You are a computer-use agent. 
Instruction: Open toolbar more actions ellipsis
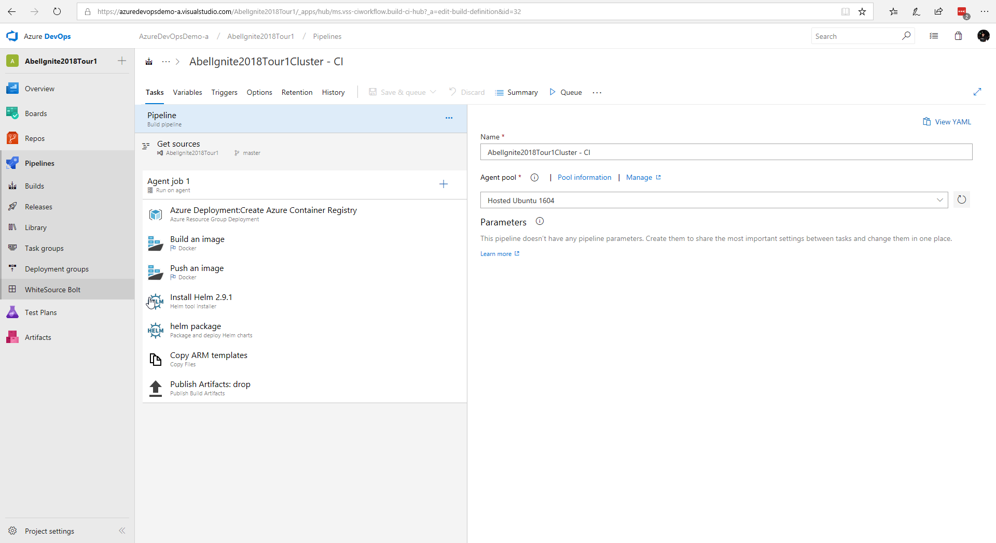(x=597, y=92)
